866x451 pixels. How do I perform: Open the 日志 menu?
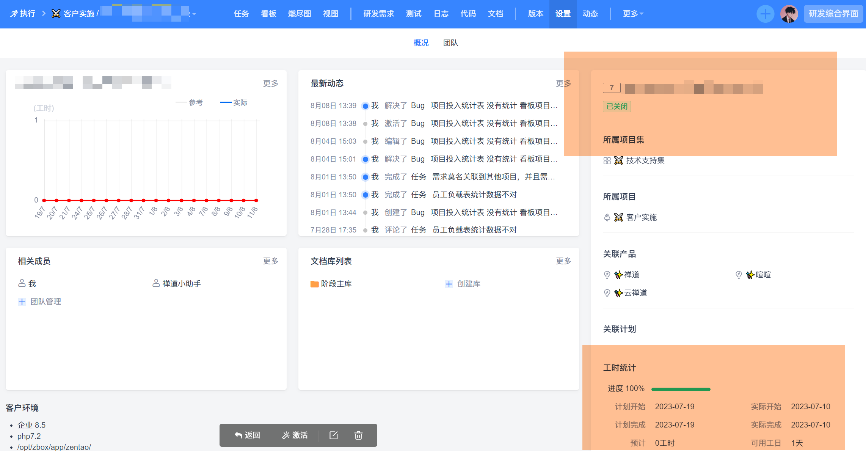click(x=441, y=14)
